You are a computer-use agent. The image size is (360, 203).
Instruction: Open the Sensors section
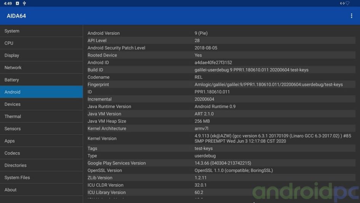point(41,129)
